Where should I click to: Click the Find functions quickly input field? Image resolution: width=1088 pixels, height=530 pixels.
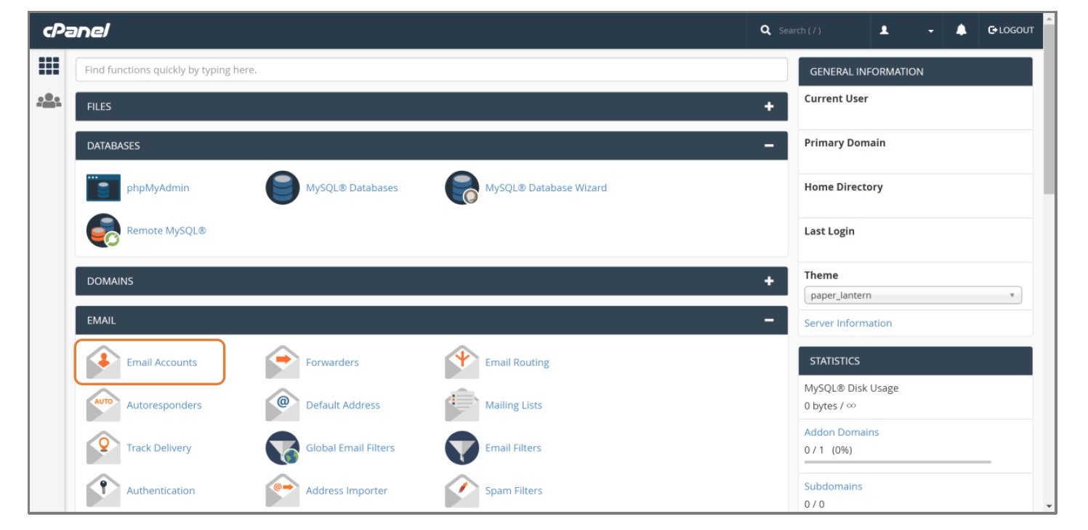[x=432, y=70]
